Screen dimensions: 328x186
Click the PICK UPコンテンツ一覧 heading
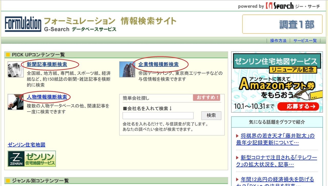[38, 55]
